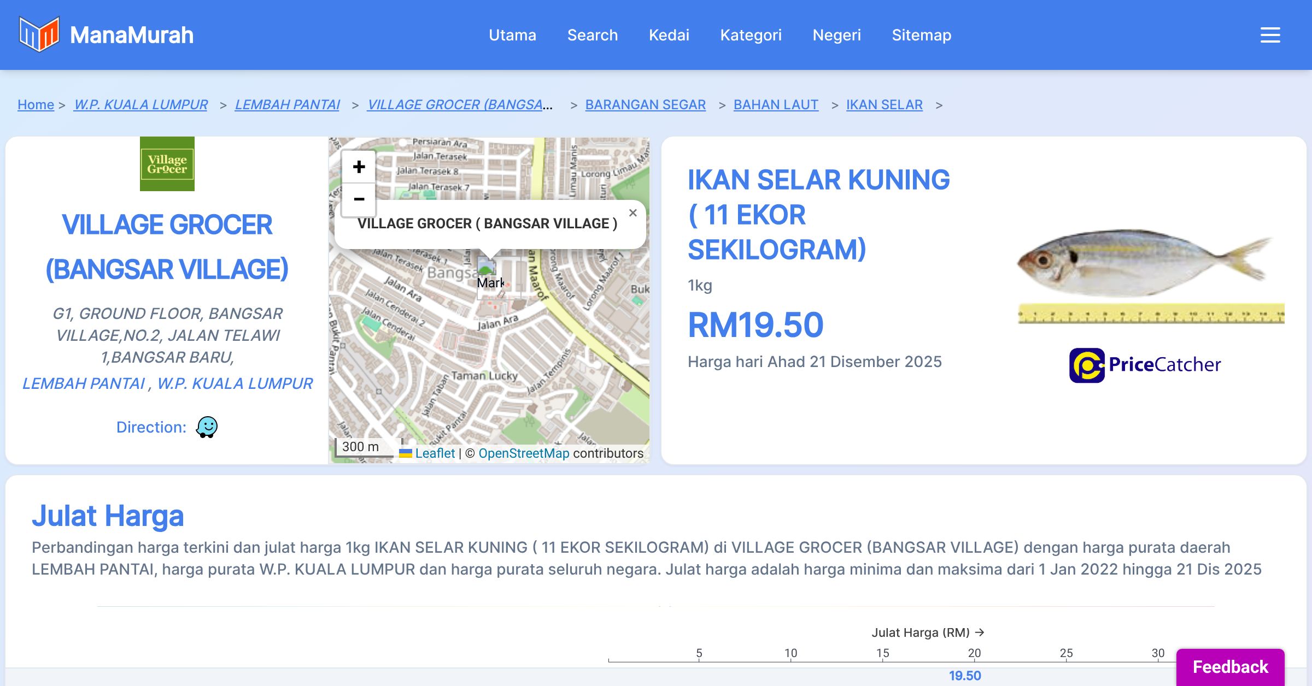Open the Search menu item

592,35
